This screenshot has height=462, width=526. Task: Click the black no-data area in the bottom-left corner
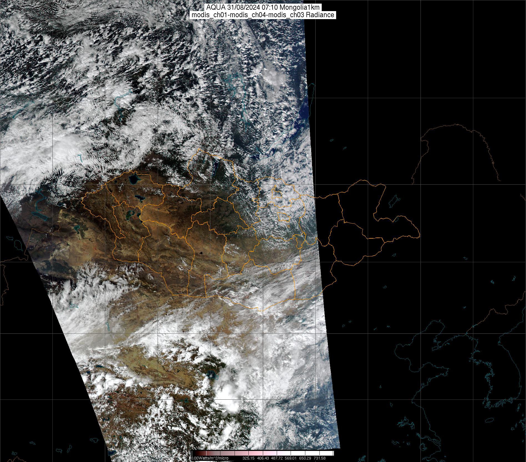point(33,402)
